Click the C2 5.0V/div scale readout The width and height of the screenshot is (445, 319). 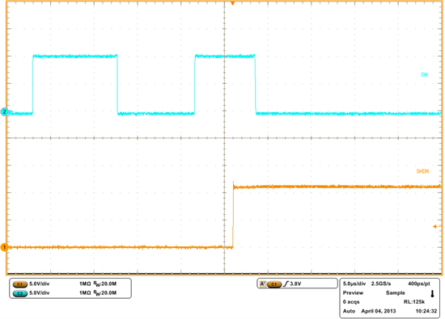click(x=40, y=292)
